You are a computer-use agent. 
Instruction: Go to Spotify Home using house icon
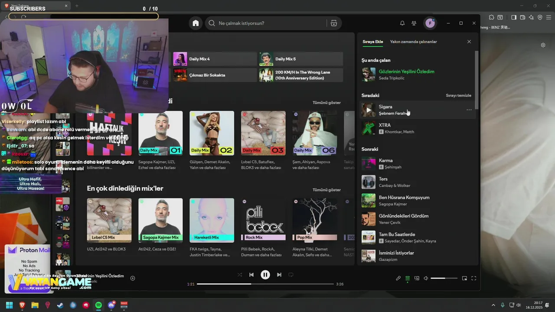196,23
